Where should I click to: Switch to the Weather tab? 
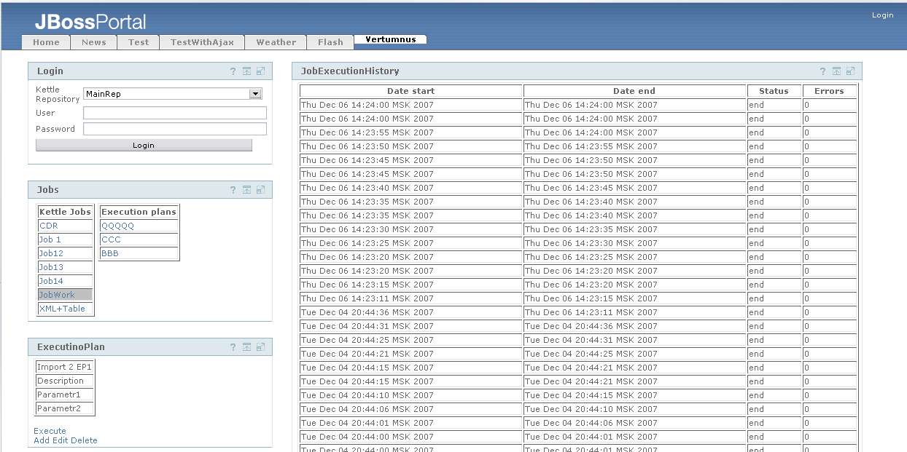coord(276,42)
